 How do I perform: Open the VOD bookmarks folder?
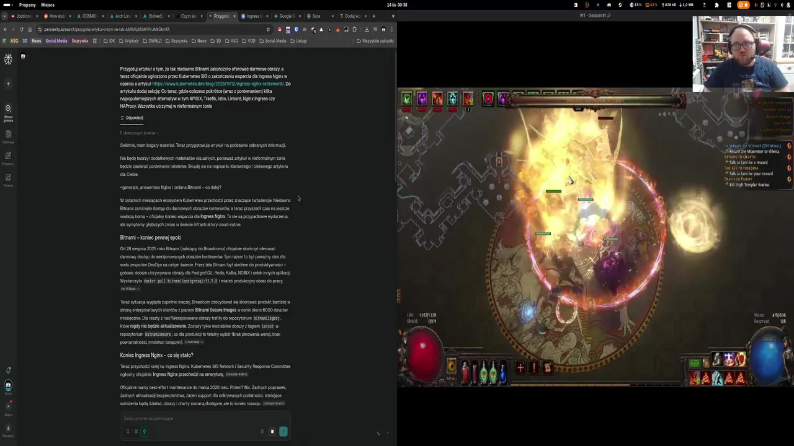248,41
